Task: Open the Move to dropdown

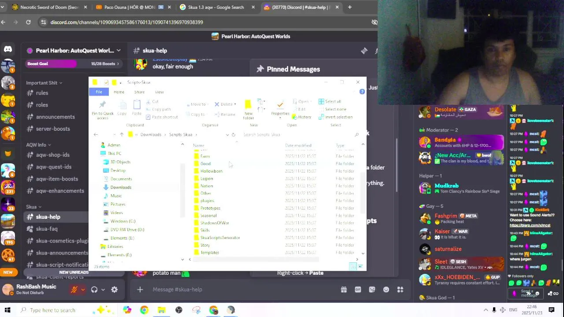Action: [x=198, y=104]
